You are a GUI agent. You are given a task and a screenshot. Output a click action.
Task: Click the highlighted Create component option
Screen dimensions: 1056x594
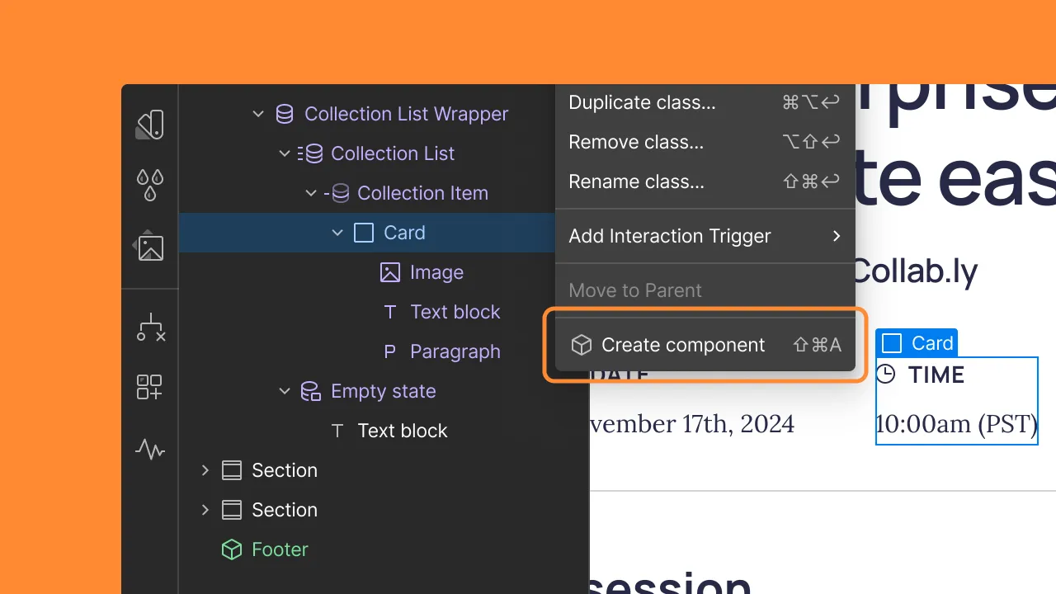684,345
